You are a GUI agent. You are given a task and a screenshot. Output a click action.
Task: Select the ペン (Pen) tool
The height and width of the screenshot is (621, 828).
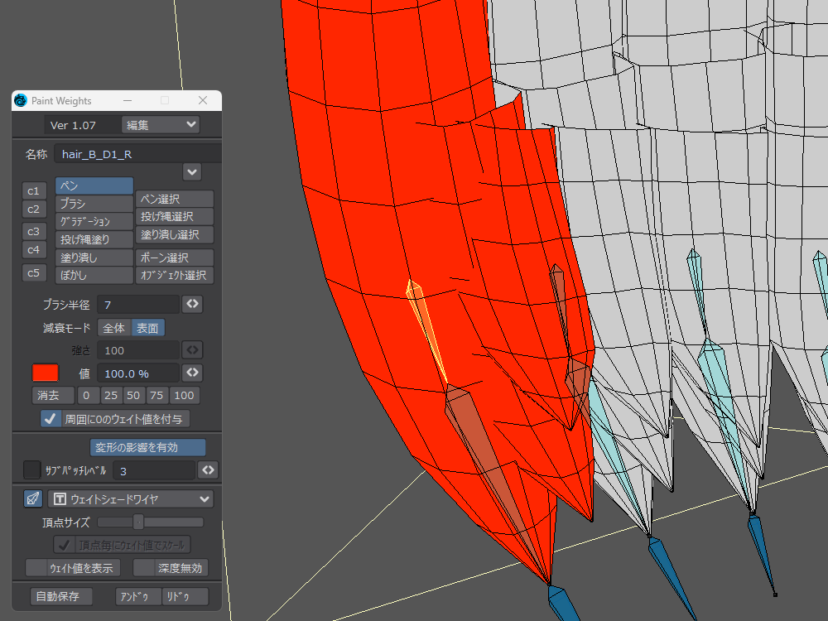tap(94, 185)
